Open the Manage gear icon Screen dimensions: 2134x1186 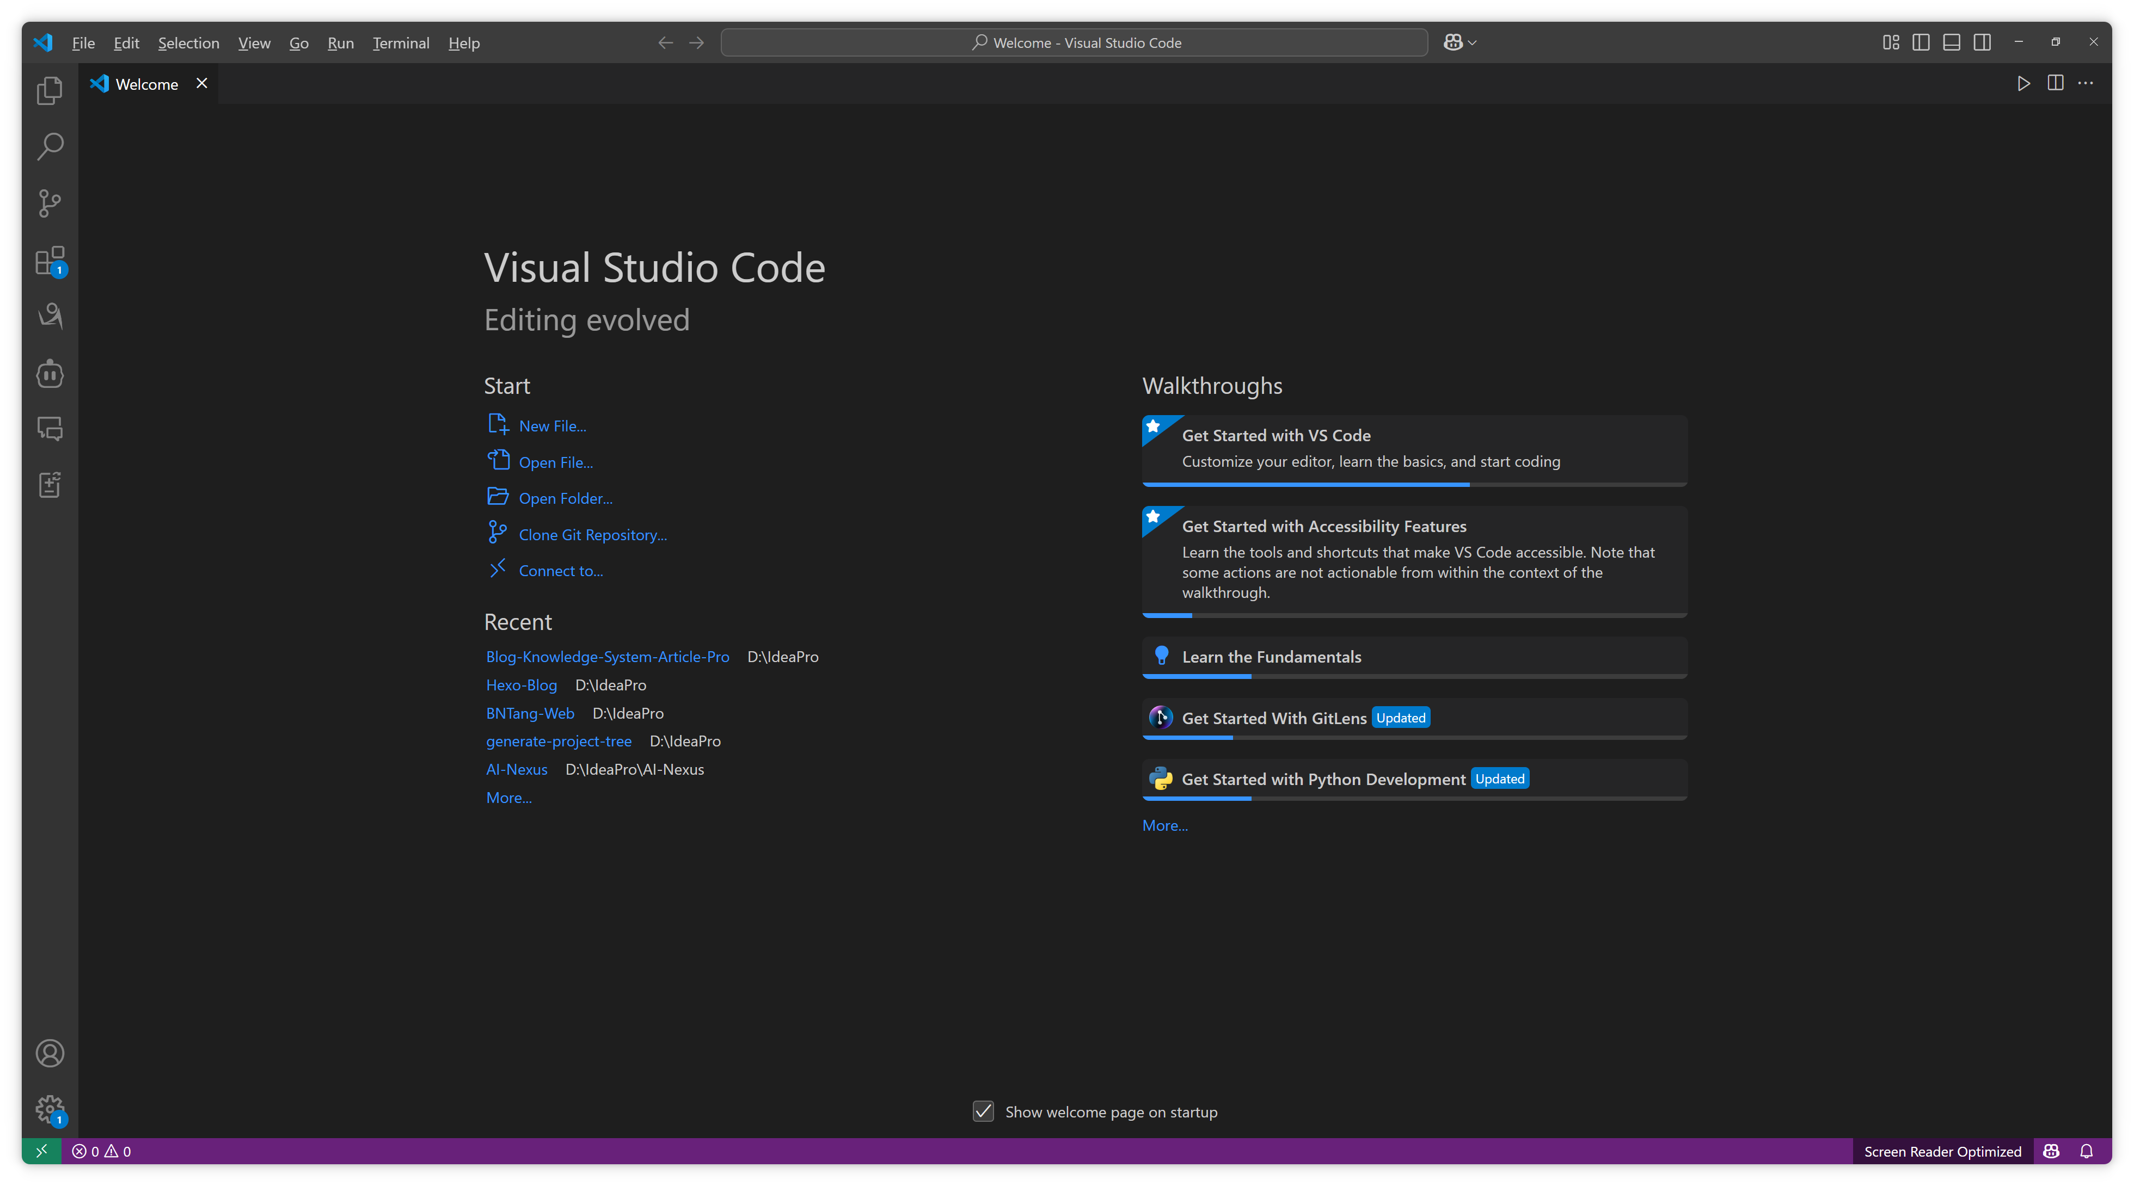(x=50, y=1108)
